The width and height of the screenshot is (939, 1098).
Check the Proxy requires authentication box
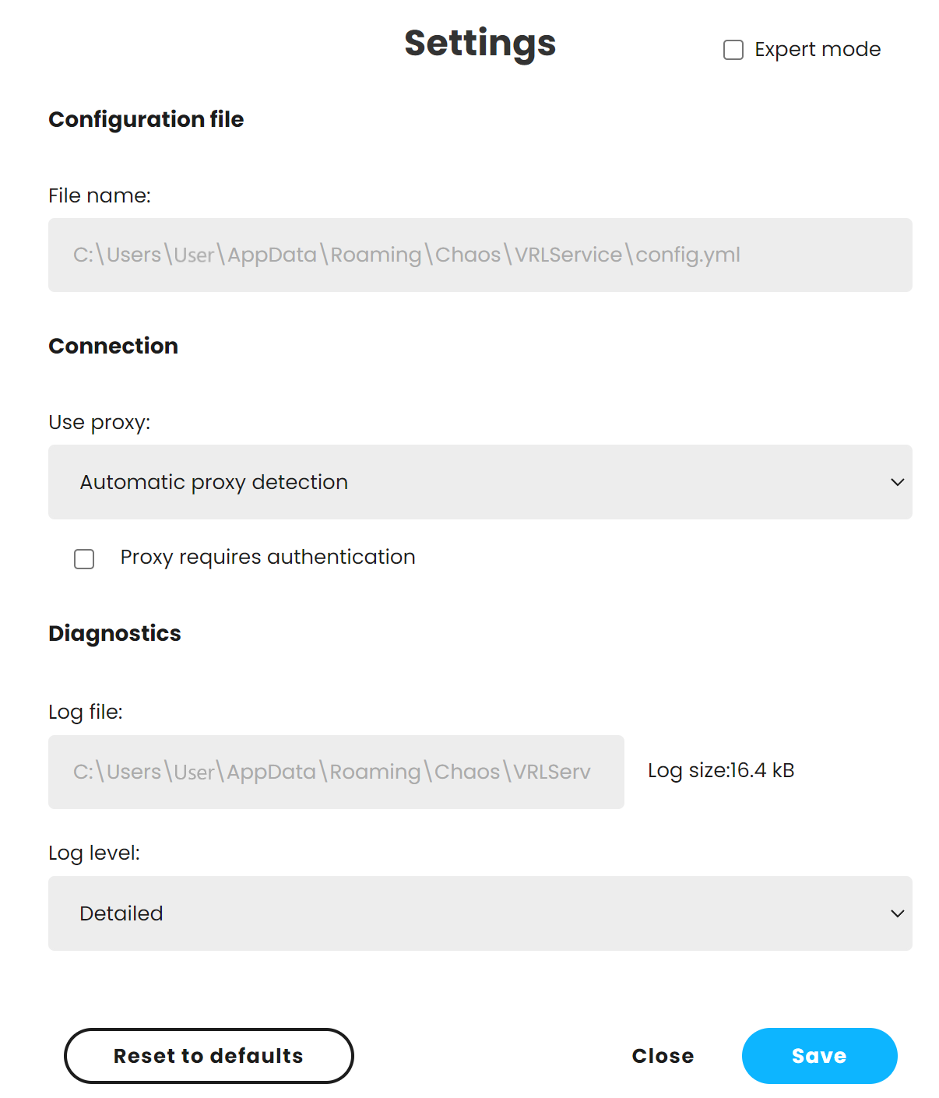tap(84, 558)
